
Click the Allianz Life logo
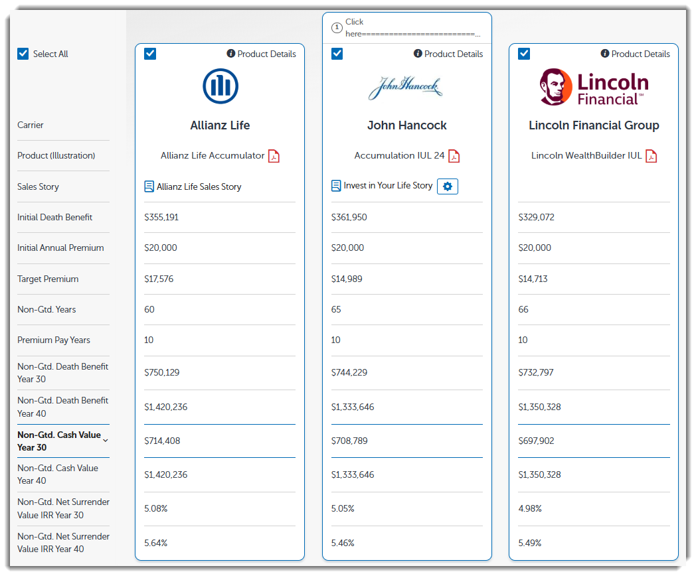220,86
